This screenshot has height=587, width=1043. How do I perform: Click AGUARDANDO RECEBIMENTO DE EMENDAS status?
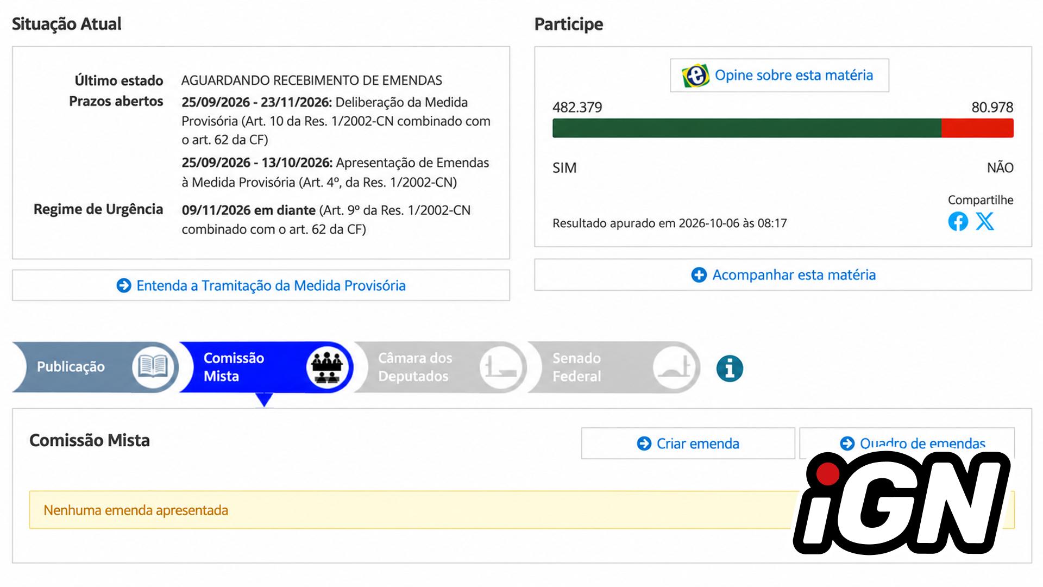click(x=312, y=80)
